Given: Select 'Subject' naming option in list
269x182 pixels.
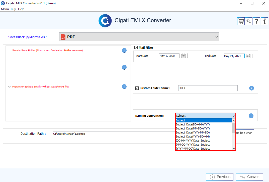Looking at the screenshot, I should (204, 120).
